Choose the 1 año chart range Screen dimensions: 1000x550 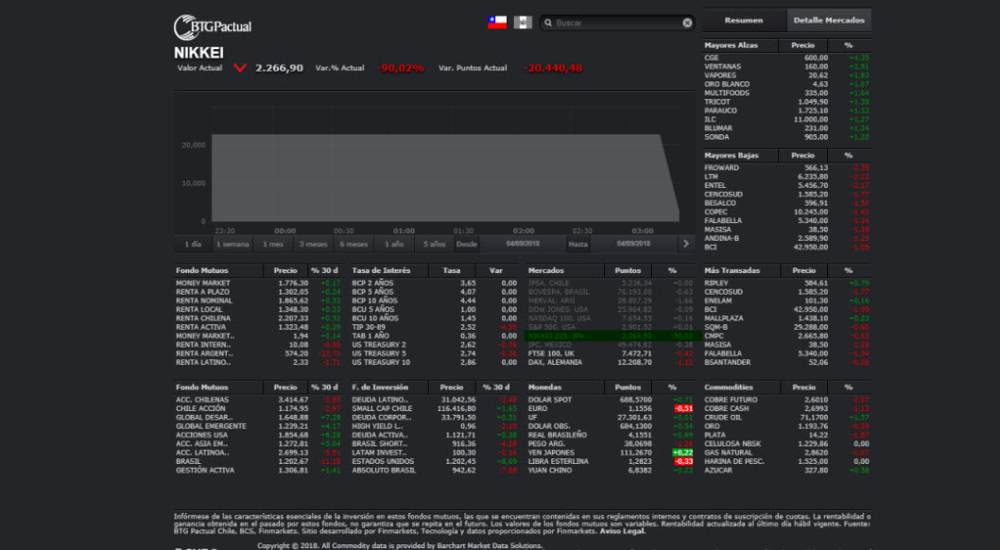[x=394, y=244]
